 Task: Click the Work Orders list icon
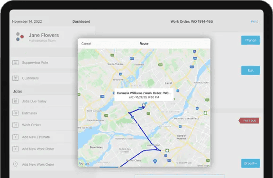15,125
